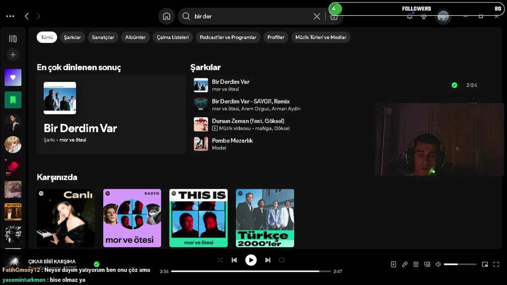Open the three-dots app menu

click(x=10, y=16)
